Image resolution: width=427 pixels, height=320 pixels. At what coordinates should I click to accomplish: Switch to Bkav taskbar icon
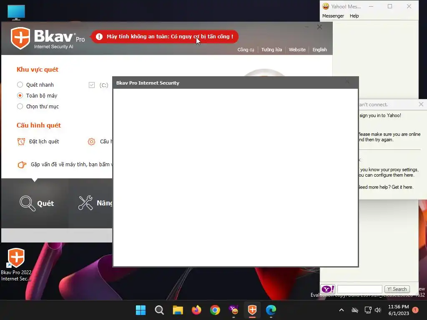click(252, 310)
